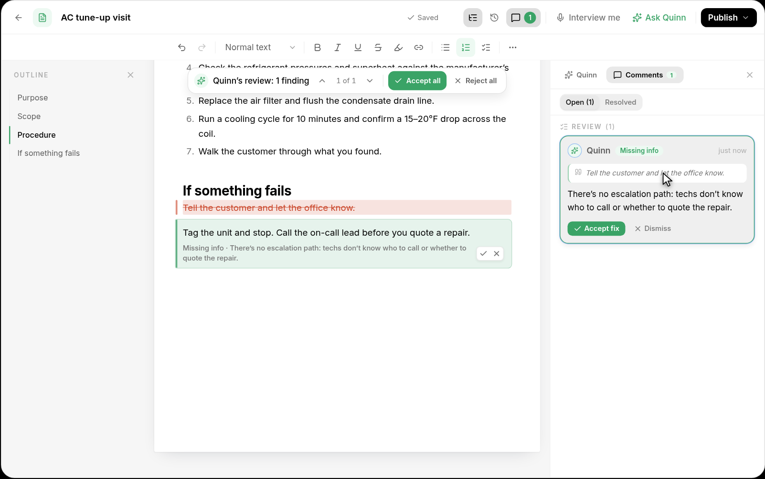Insert a link

[x=419, y=47]
